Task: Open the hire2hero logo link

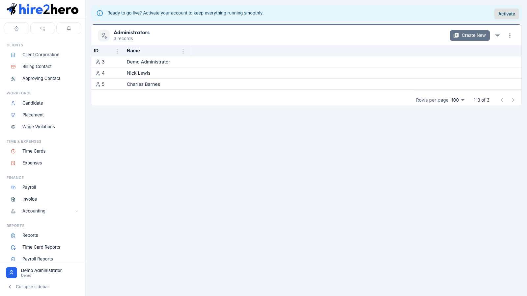Action: coord(43,9)
